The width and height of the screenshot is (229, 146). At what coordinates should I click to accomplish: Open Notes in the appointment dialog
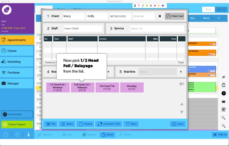point(67,124)
